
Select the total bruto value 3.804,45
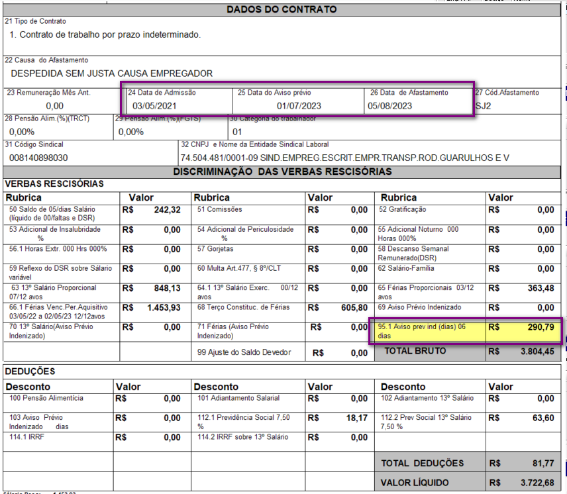pyautogui.click(x=537, y=351)
